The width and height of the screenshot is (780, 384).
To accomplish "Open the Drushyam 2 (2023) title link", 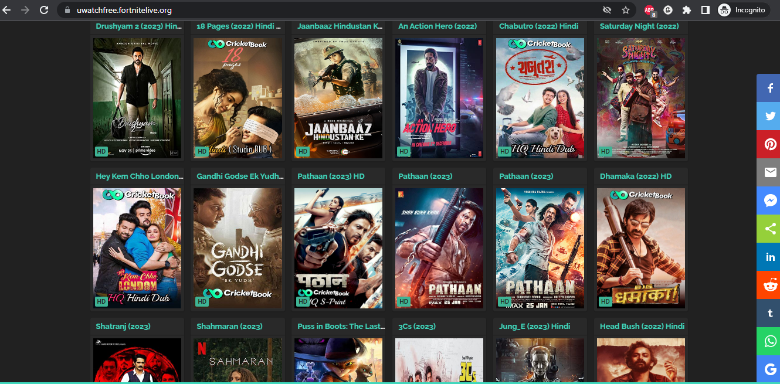I will click(x=139, y=26).
